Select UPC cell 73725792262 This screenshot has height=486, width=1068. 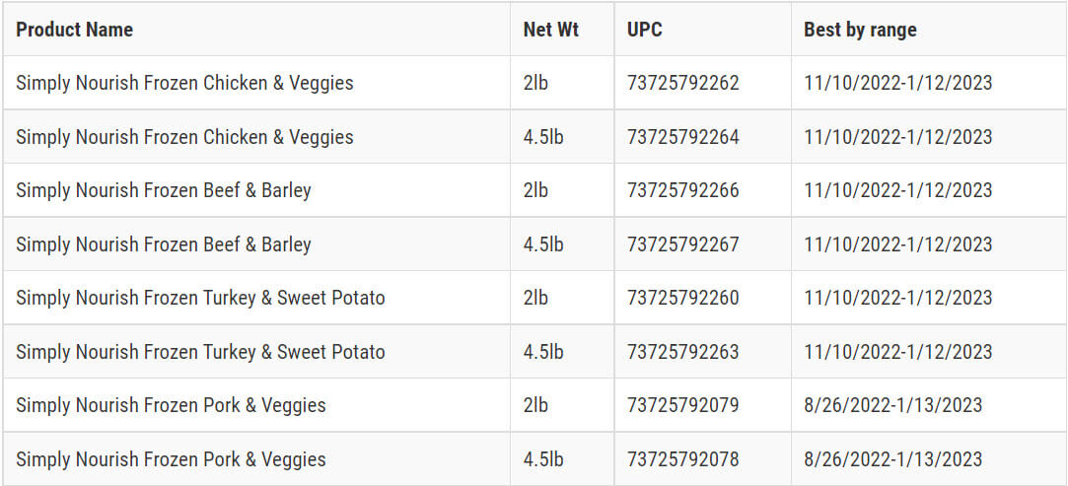click(682, 83)
